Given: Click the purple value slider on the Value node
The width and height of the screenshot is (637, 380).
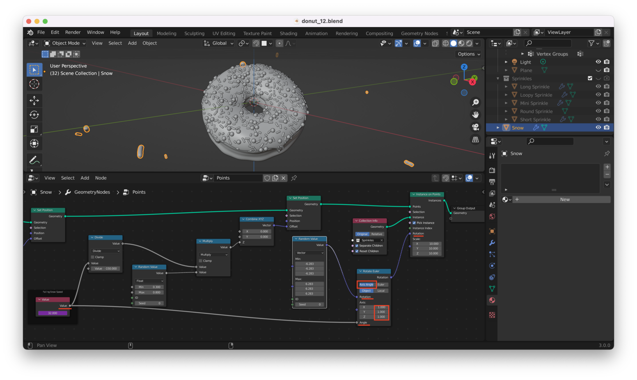Looking at the screenshot, I should [x=53, y=313].
